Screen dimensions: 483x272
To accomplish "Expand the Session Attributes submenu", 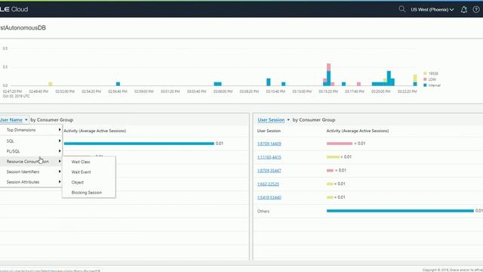I will [x=31, y=182].
